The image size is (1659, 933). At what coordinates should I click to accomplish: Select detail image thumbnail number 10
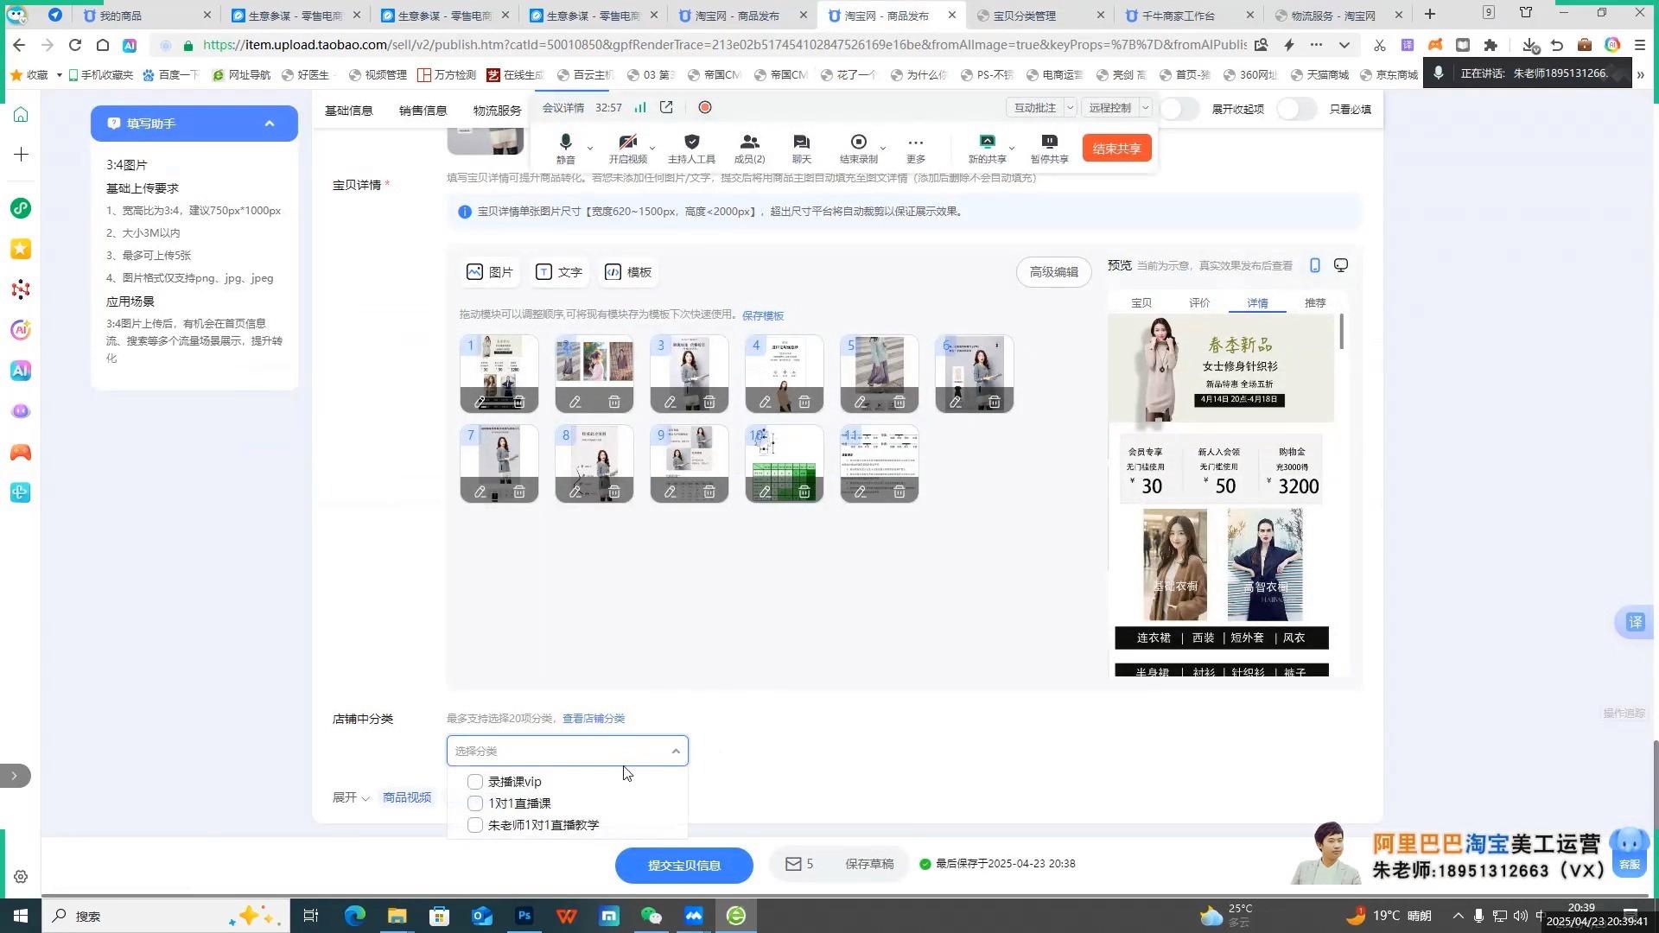tap(784, 454)
